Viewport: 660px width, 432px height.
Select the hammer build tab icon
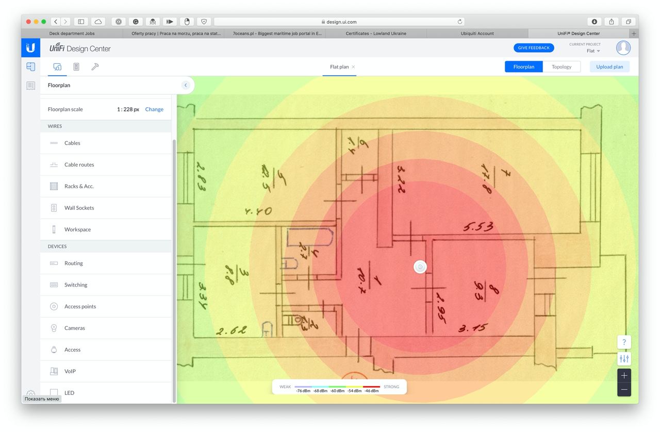tap(95, 67)
